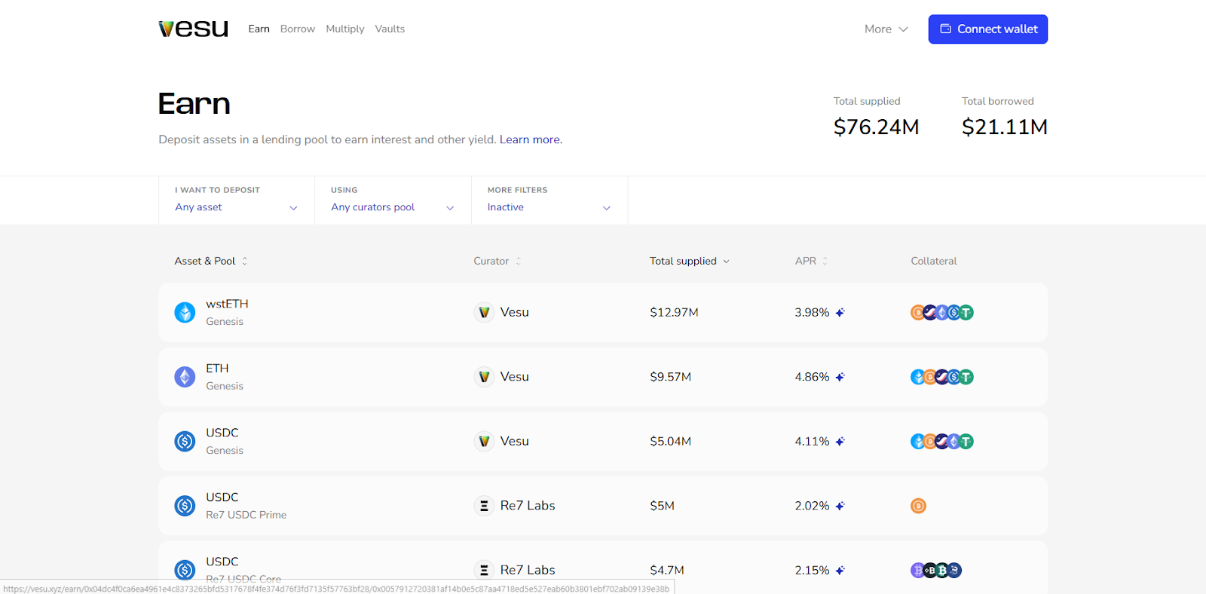Screen dimensions: 1206x594
Task: Go to the Multiply tab
Action: [x=345, y=29]
